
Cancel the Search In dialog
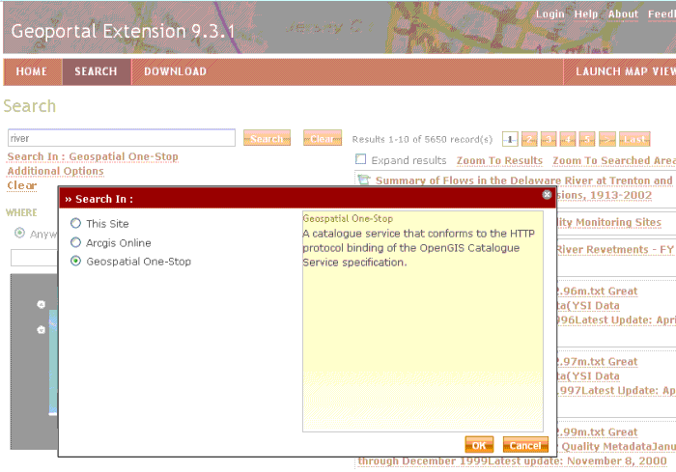525,445
